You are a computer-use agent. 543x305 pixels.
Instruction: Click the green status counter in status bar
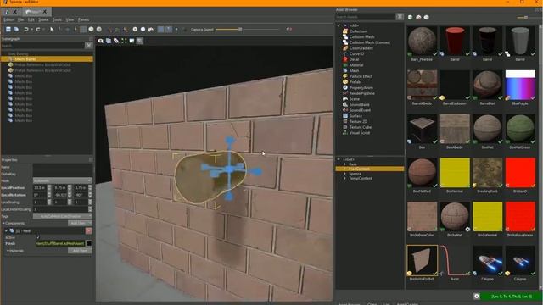click(x=511, y=297)
